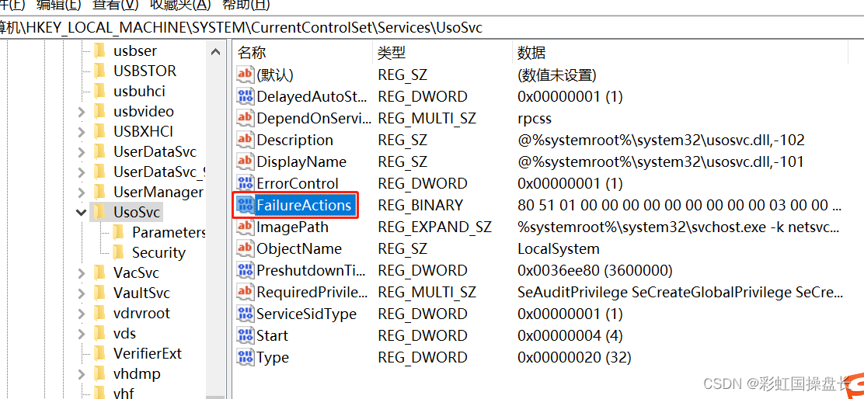Click the folder icon of vds key
Image resolution: width=864 pixels, height=399 pixels.
tap(99, 334)
